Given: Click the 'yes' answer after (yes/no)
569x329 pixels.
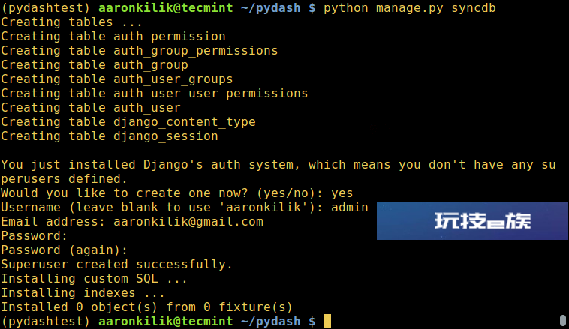Looking at the screenshot, I should [x=342, y=193].
